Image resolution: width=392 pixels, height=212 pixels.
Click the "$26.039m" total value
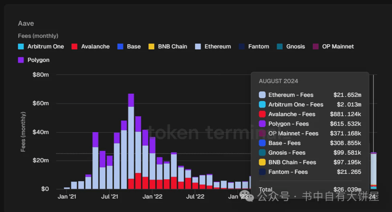point(347,189)
